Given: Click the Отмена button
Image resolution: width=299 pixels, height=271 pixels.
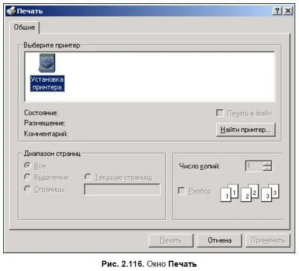Looking at the screenshot, I should coord(220,240).
